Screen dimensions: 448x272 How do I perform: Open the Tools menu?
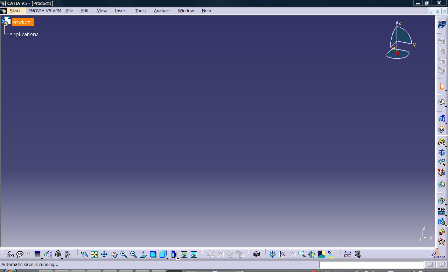point(140,11)
